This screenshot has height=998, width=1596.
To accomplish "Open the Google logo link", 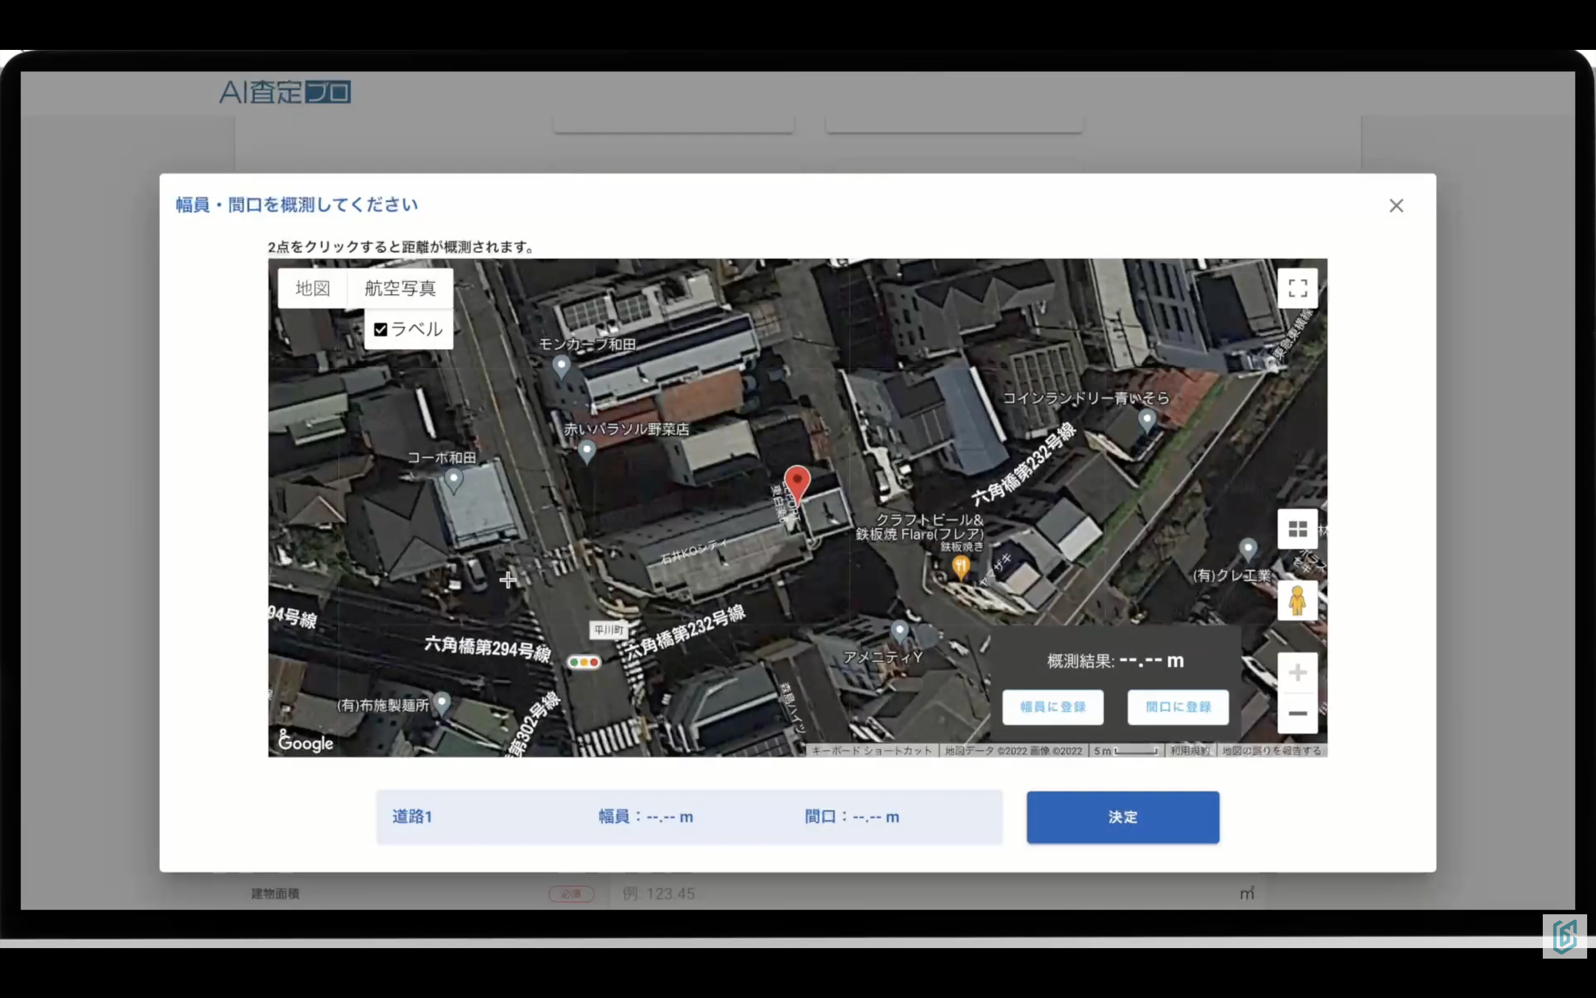I will coord(305,742).
